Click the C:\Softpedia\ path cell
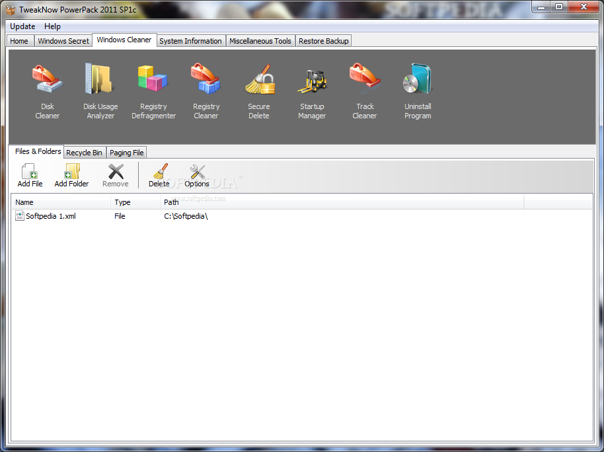Image resolution: width=604 pixels, height=452 pixels. pyautogui.click(x=186, y=216)
